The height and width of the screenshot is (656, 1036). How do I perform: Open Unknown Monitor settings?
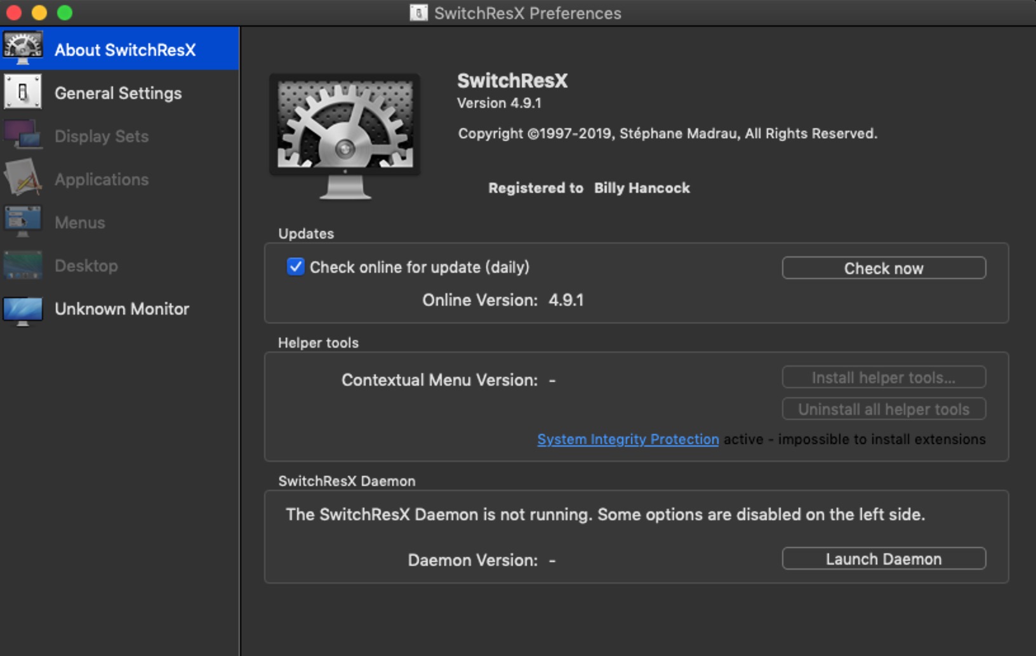120,308
